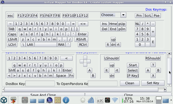173x104 pixels.
Task: Select the F1 function key
Action: point(20,16)
